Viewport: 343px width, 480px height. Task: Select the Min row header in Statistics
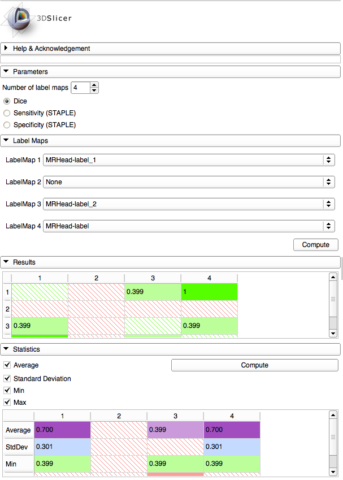18,464
